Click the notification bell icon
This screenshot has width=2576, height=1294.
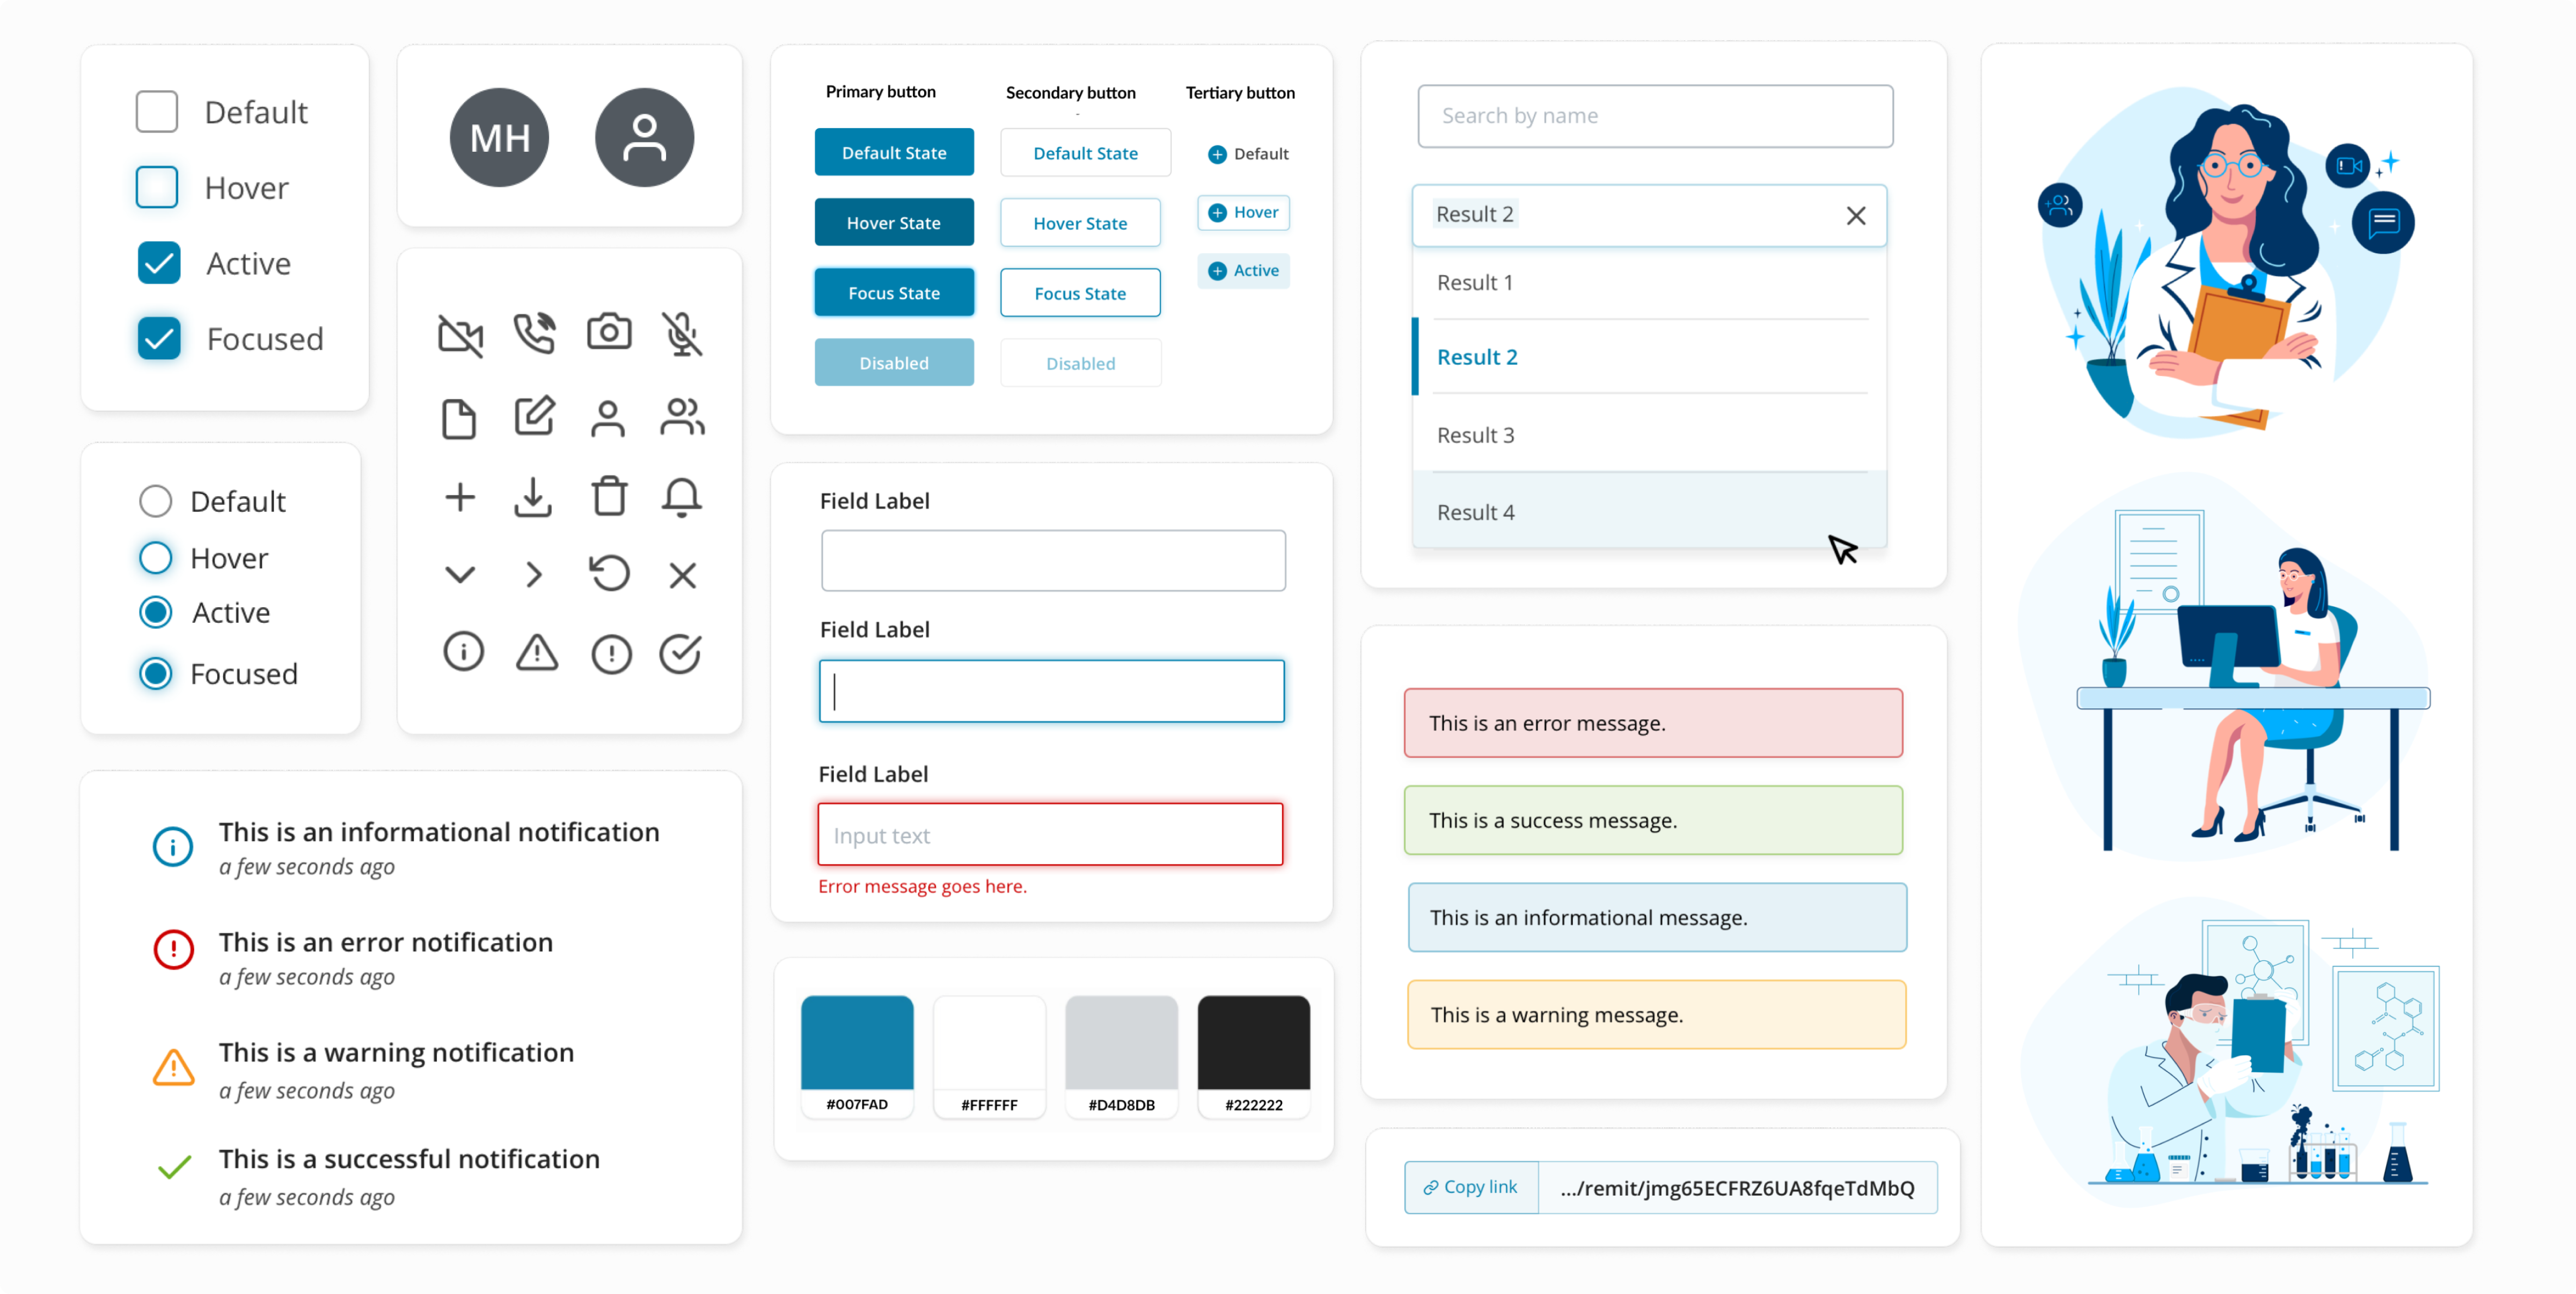click(x=682, y=496)
